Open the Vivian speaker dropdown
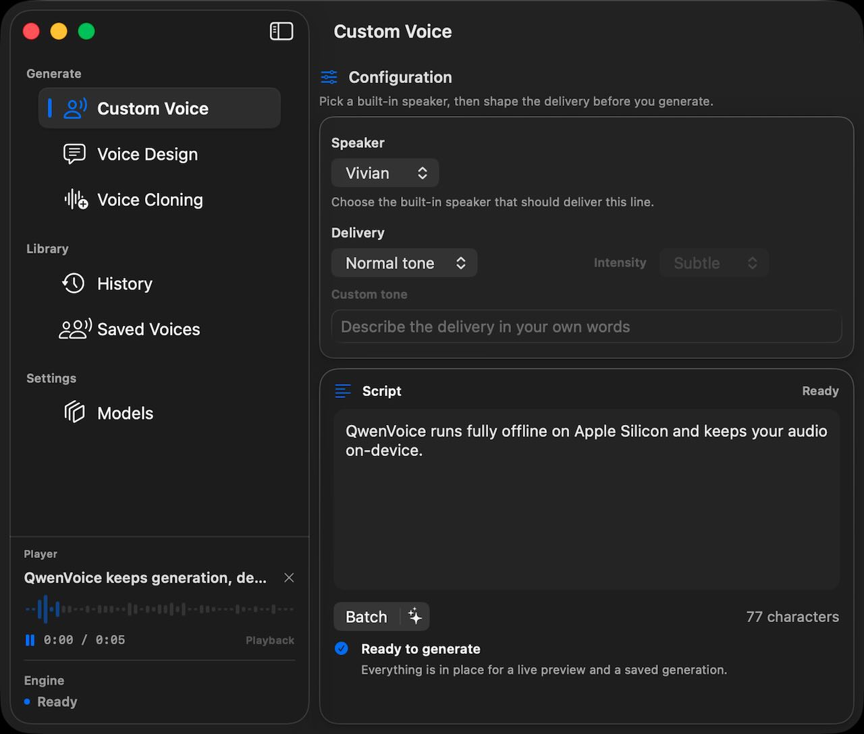864x734 pixels. pyautogui.click(x=385, y=173)
